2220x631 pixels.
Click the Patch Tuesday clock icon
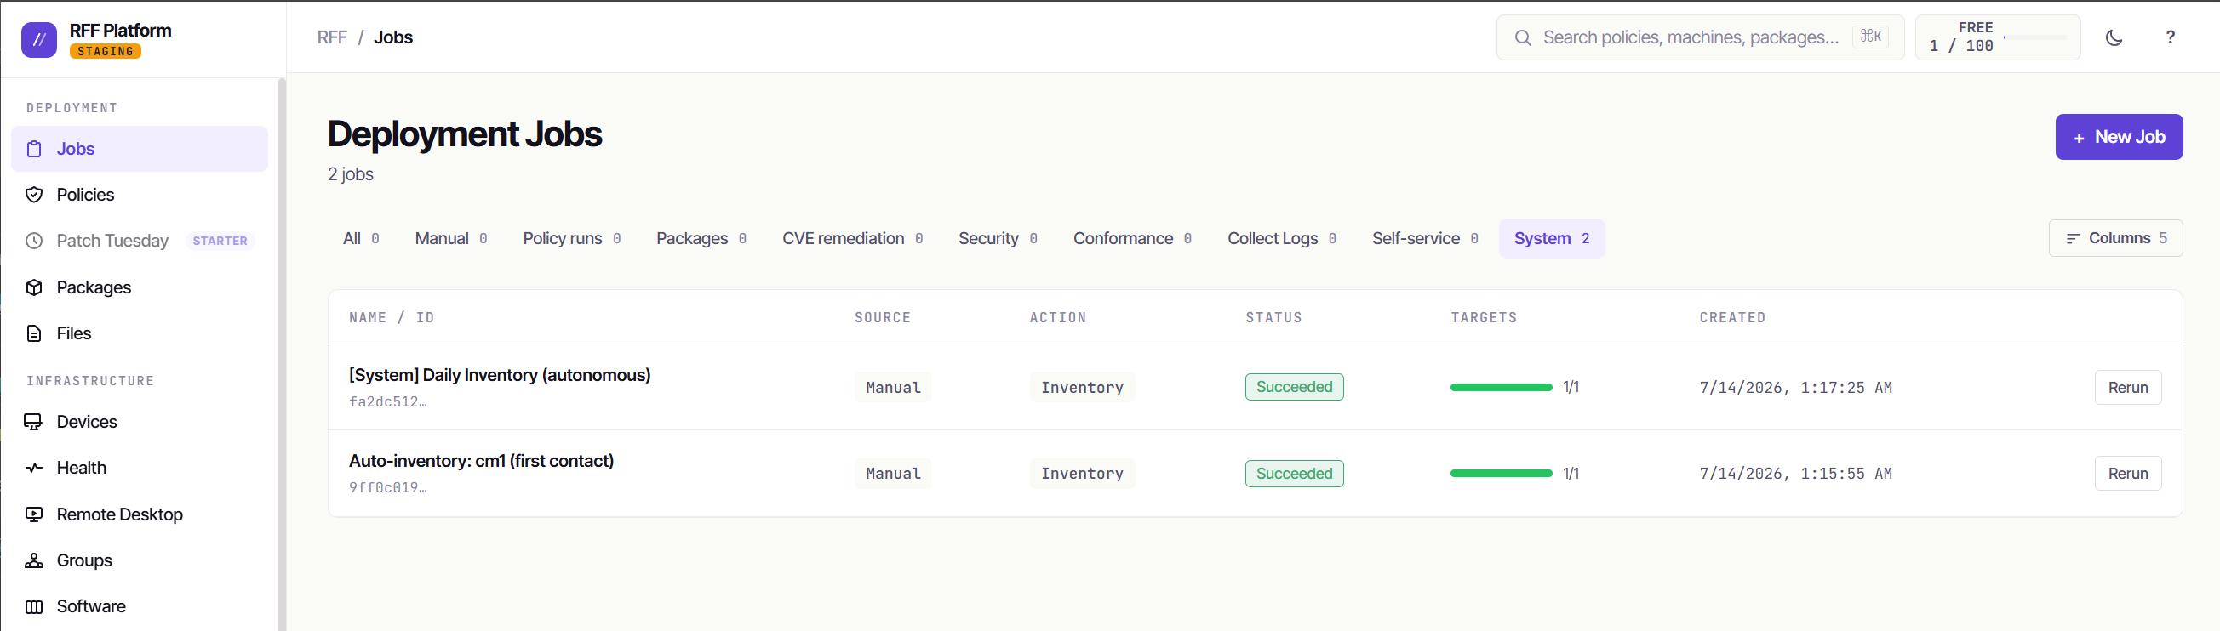pos(33,241)
